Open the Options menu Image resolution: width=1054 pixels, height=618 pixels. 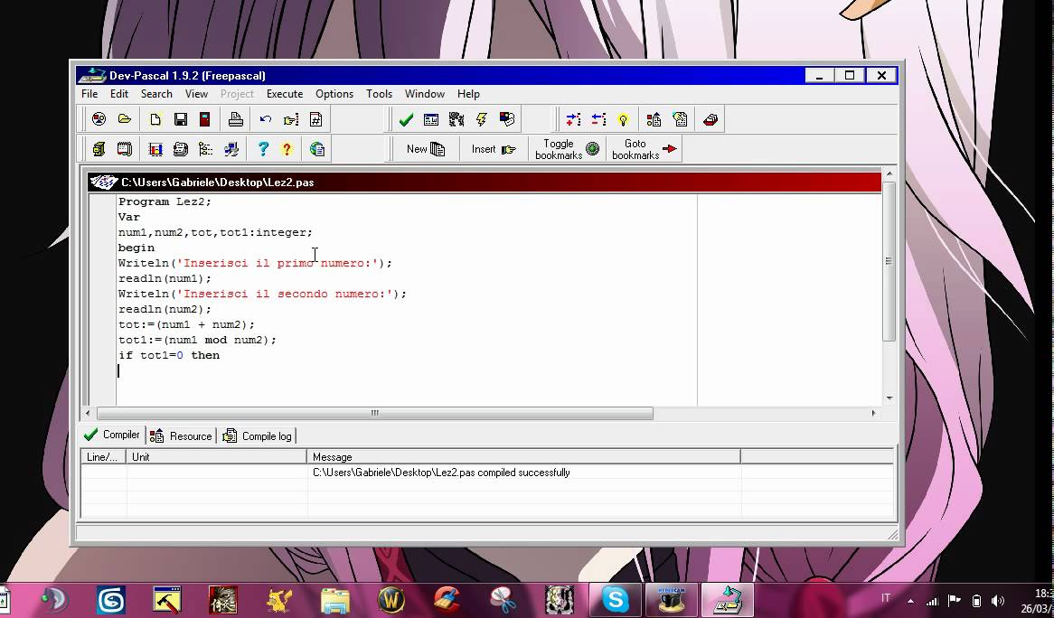[x=334, y=94]
